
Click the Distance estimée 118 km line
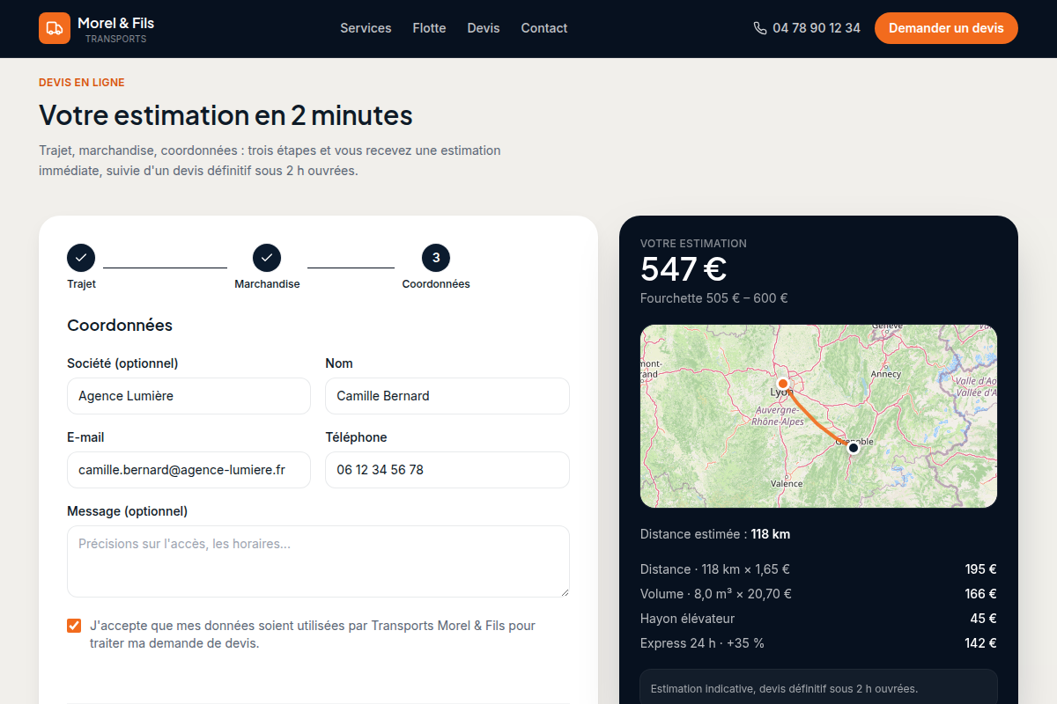[x=715, y=534]
